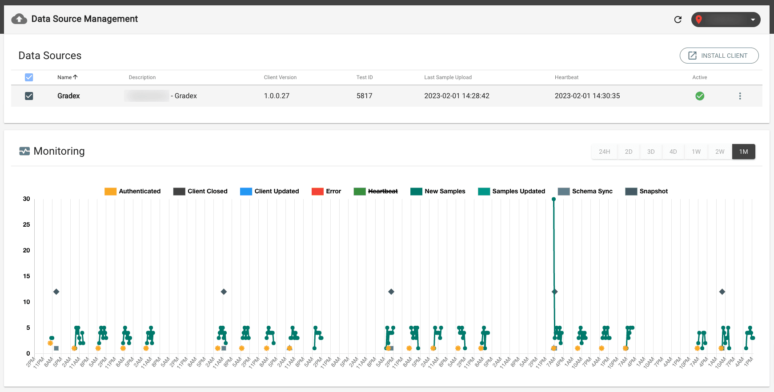Toggle the New Samples legend series
Viewport: 774px width, 392px height.
[438, 192]
